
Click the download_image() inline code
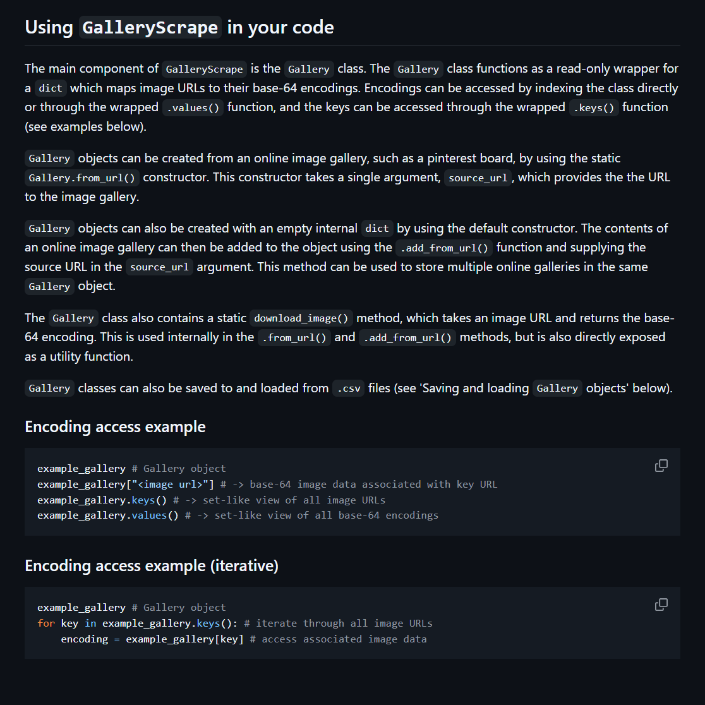301,318
